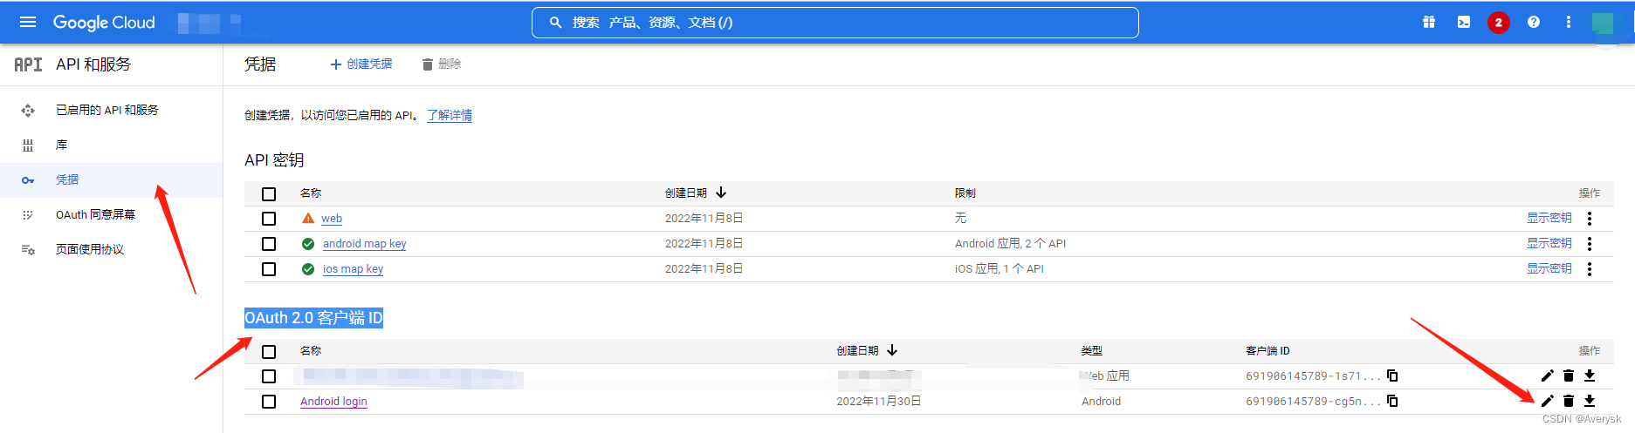Open more actions menu for ios map key
The height and width of the screenshot is (433, 1635).
[x=1590, y=269]
